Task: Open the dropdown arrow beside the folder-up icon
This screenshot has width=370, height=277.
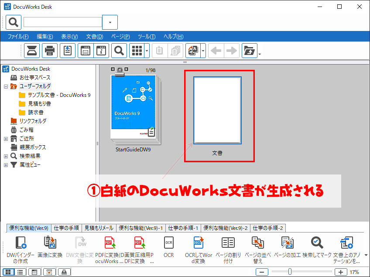Action: point(260,54)
